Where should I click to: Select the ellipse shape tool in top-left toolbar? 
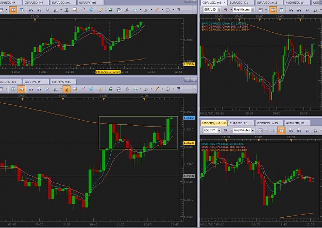[x=168, y=10]
